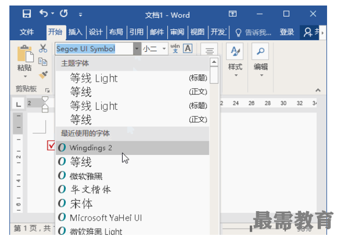Click the first-line indent marker on ruler
Screen dimensions: 337x242
click(45, 100)
